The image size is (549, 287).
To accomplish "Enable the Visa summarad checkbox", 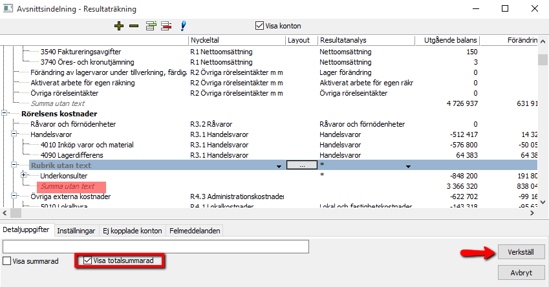I will [6, 261].
